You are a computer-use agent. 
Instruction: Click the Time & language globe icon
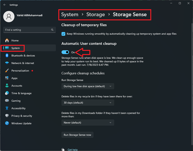[7, 93]
